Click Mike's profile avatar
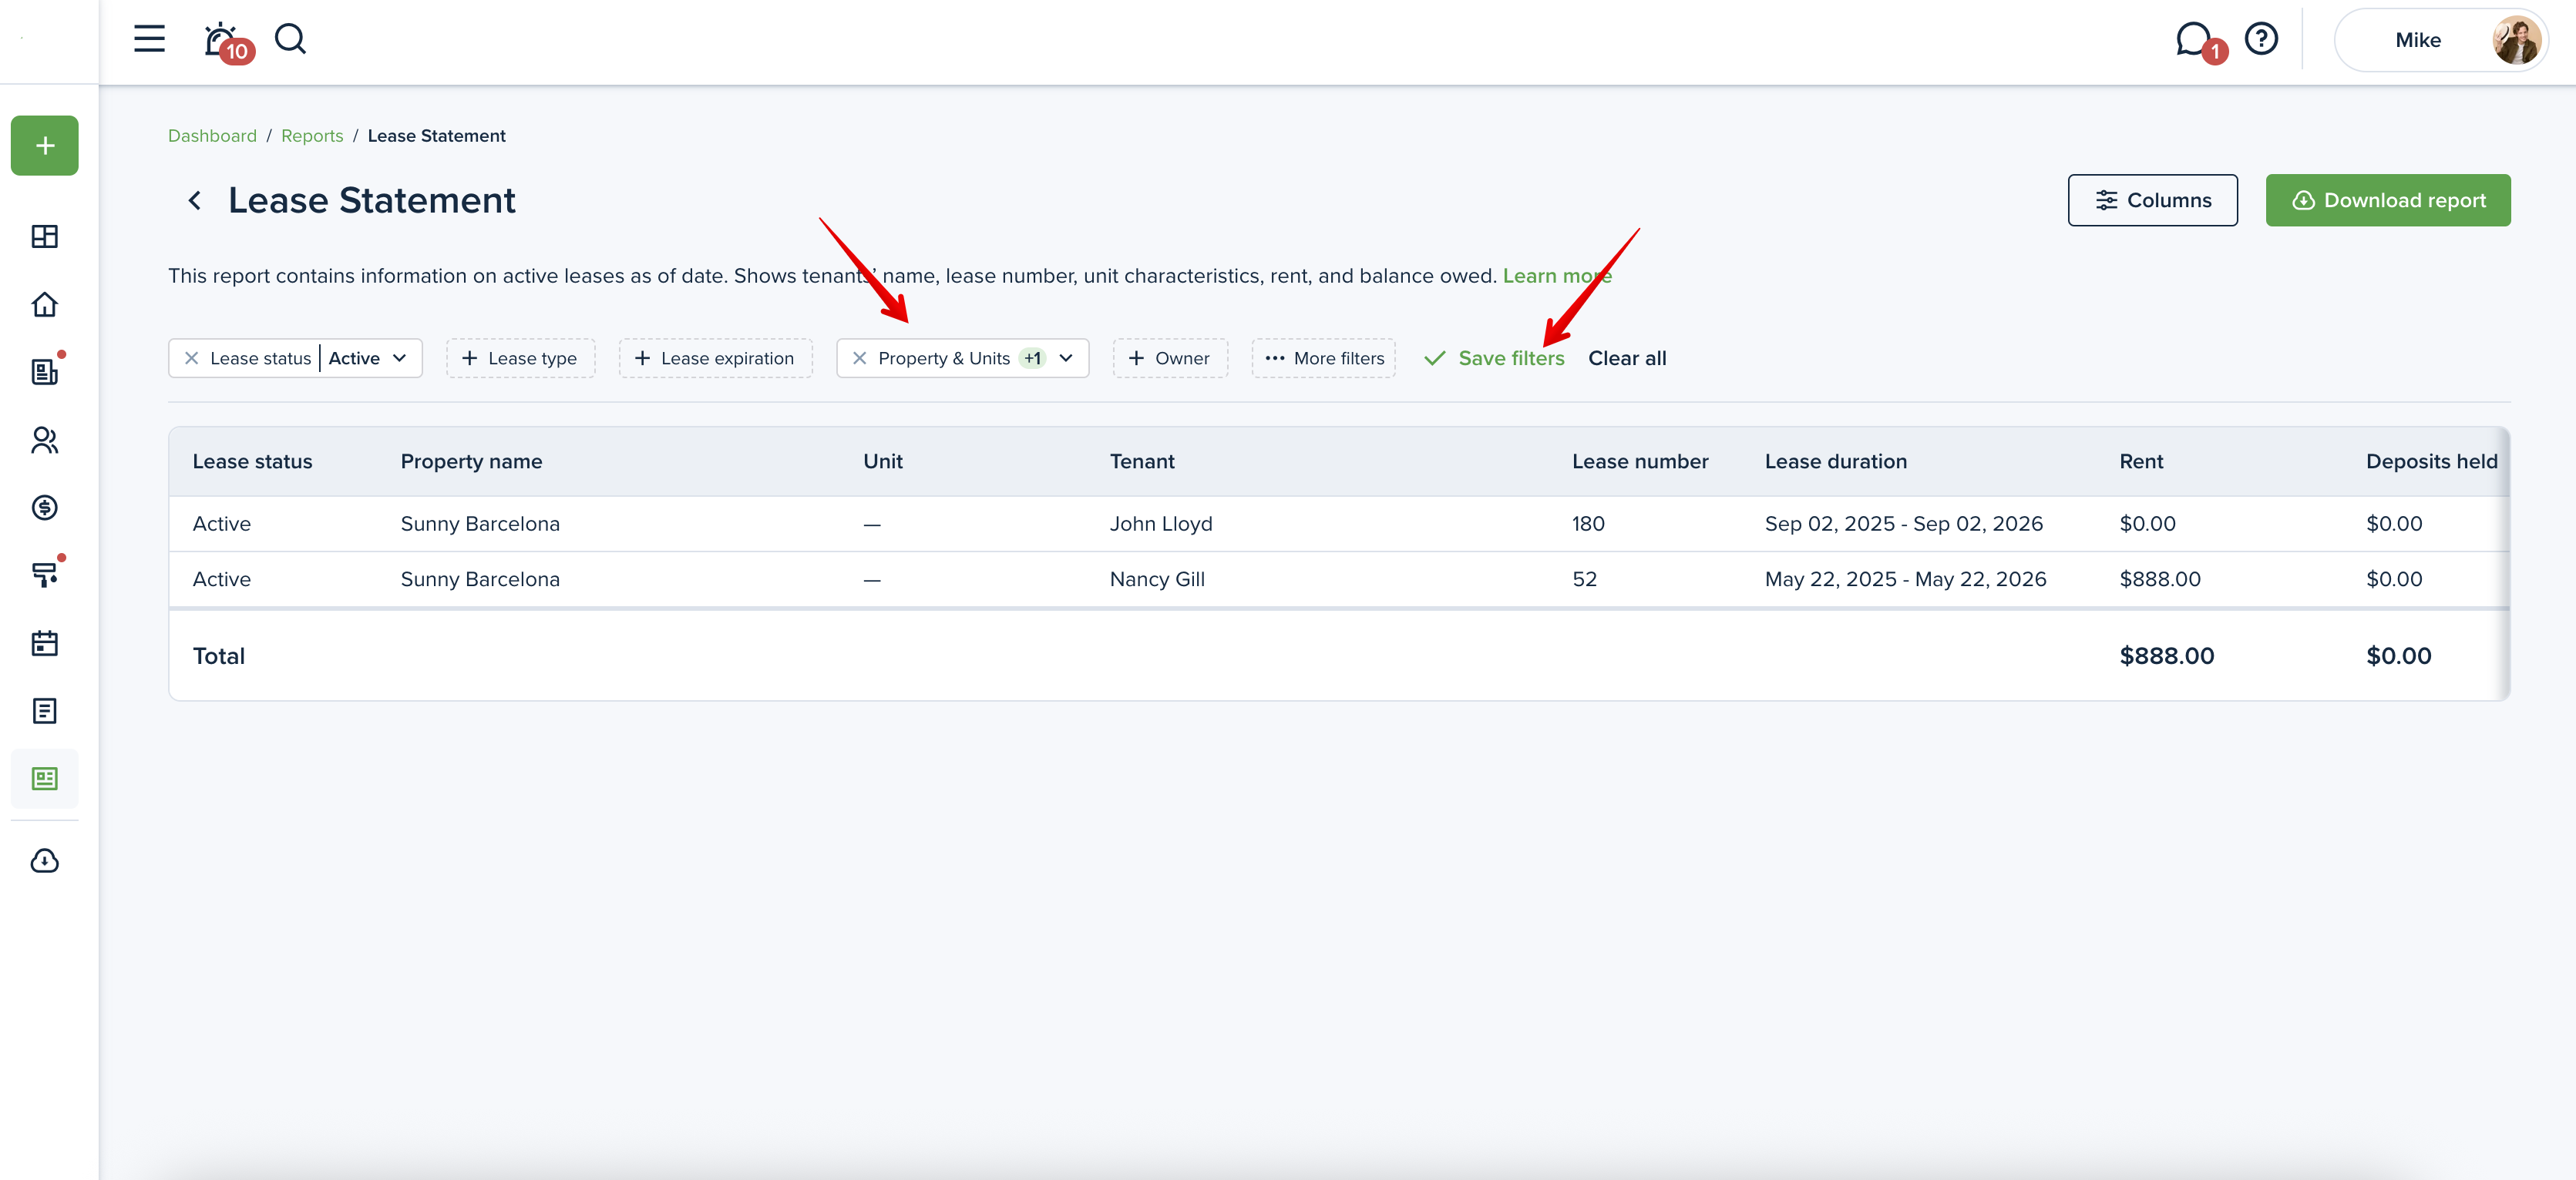The image size is (2576, 1180). (x=2515, y=40)
